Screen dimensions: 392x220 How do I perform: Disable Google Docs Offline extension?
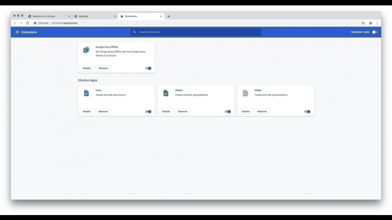(148, 68)
